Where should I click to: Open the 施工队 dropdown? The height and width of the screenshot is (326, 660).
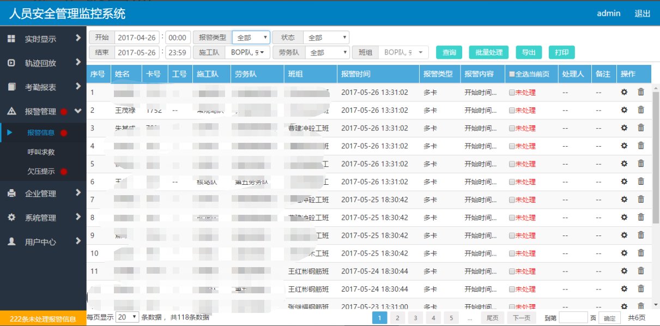[x=247, y=52]
